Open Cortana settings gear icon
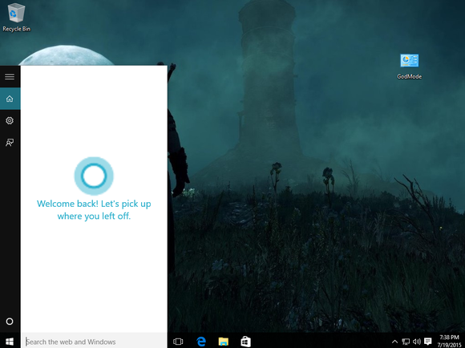Viewport: 465px width, 348px height. tap(10, 120)
